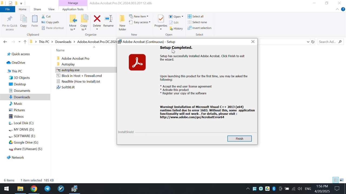Click the Search box in File Explorer
The height and width of the screenshot is (194, 346).
coord(328,42)
